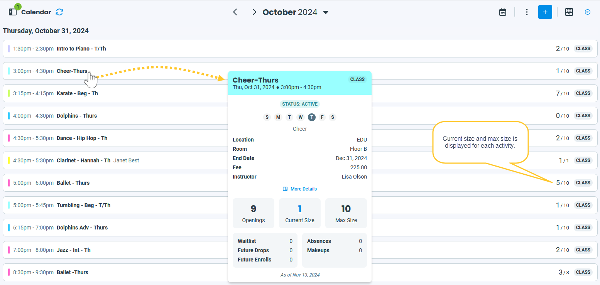Click the Fee 225.00 value
Image resolution: width=600 pixels, height=285 pixels.
[x=359, y=167]
